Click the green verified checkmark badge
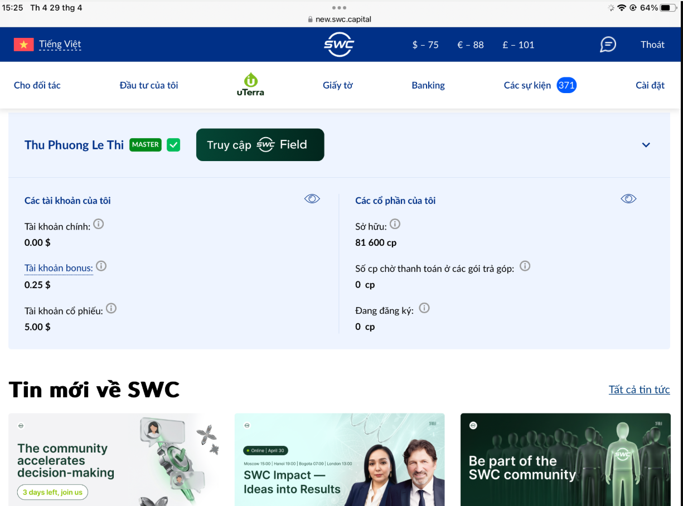Viewport: 683px width, 506px height. pyautogui.click(x=173, y=145)
